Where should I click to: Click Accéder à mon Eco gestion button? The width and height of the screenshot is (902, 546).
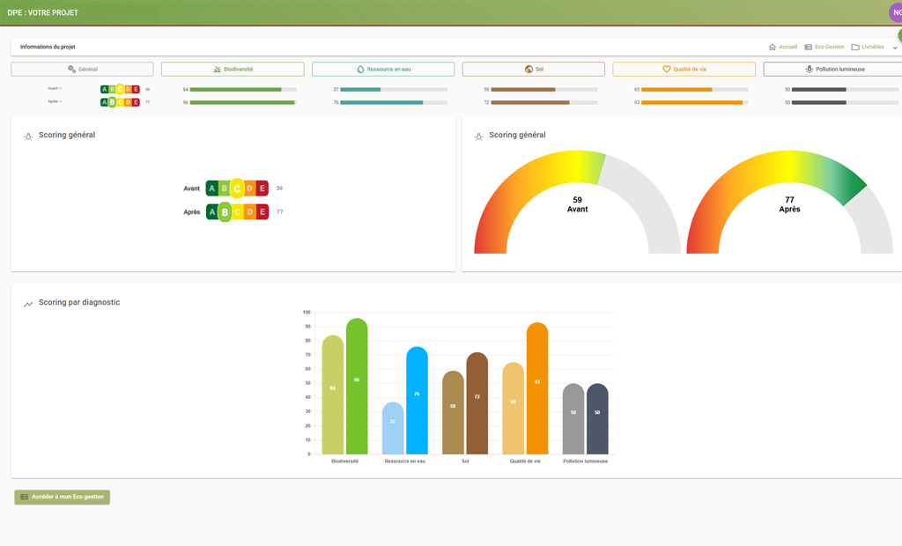tap(62, 497)
